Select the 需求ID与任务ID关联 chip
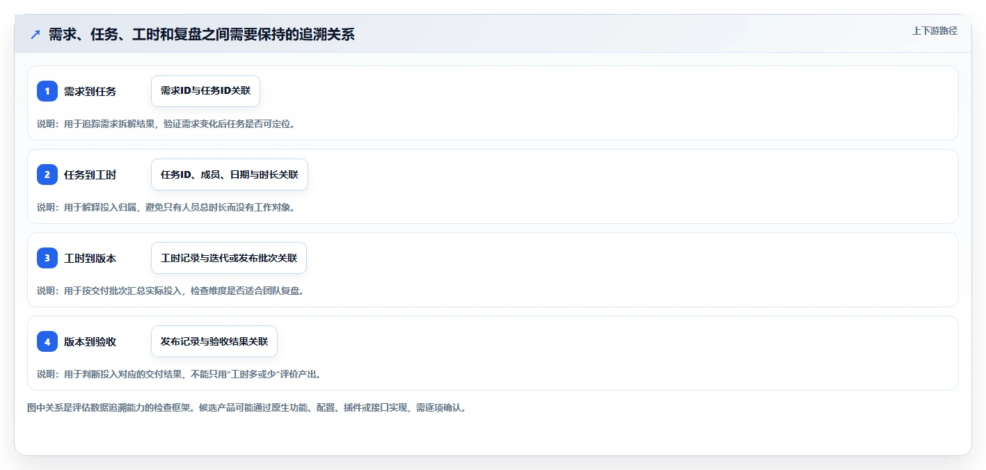Screen dimensions: 986x470 point(205,91)
